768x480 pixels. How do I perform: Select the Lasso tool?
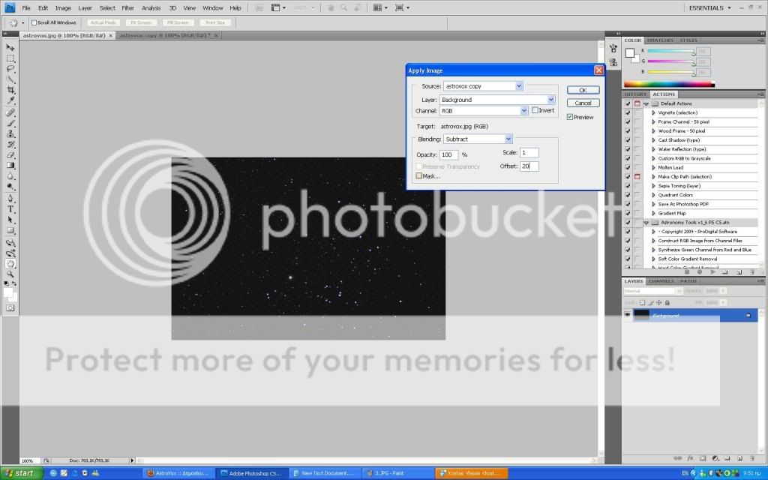(10, 68)
